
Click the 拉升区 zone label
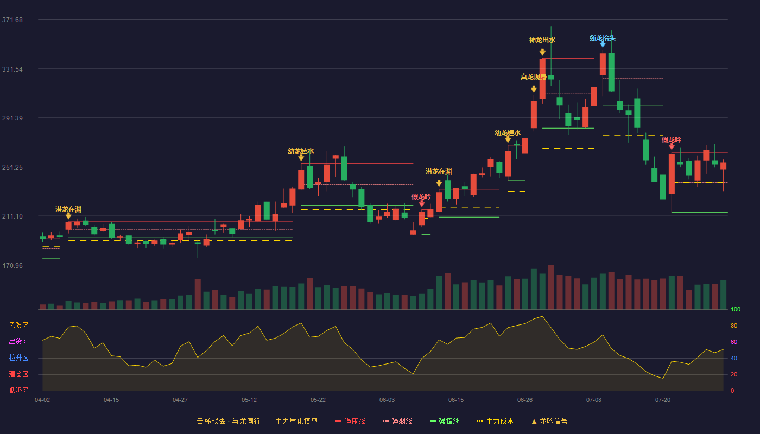tap(19, 358)
